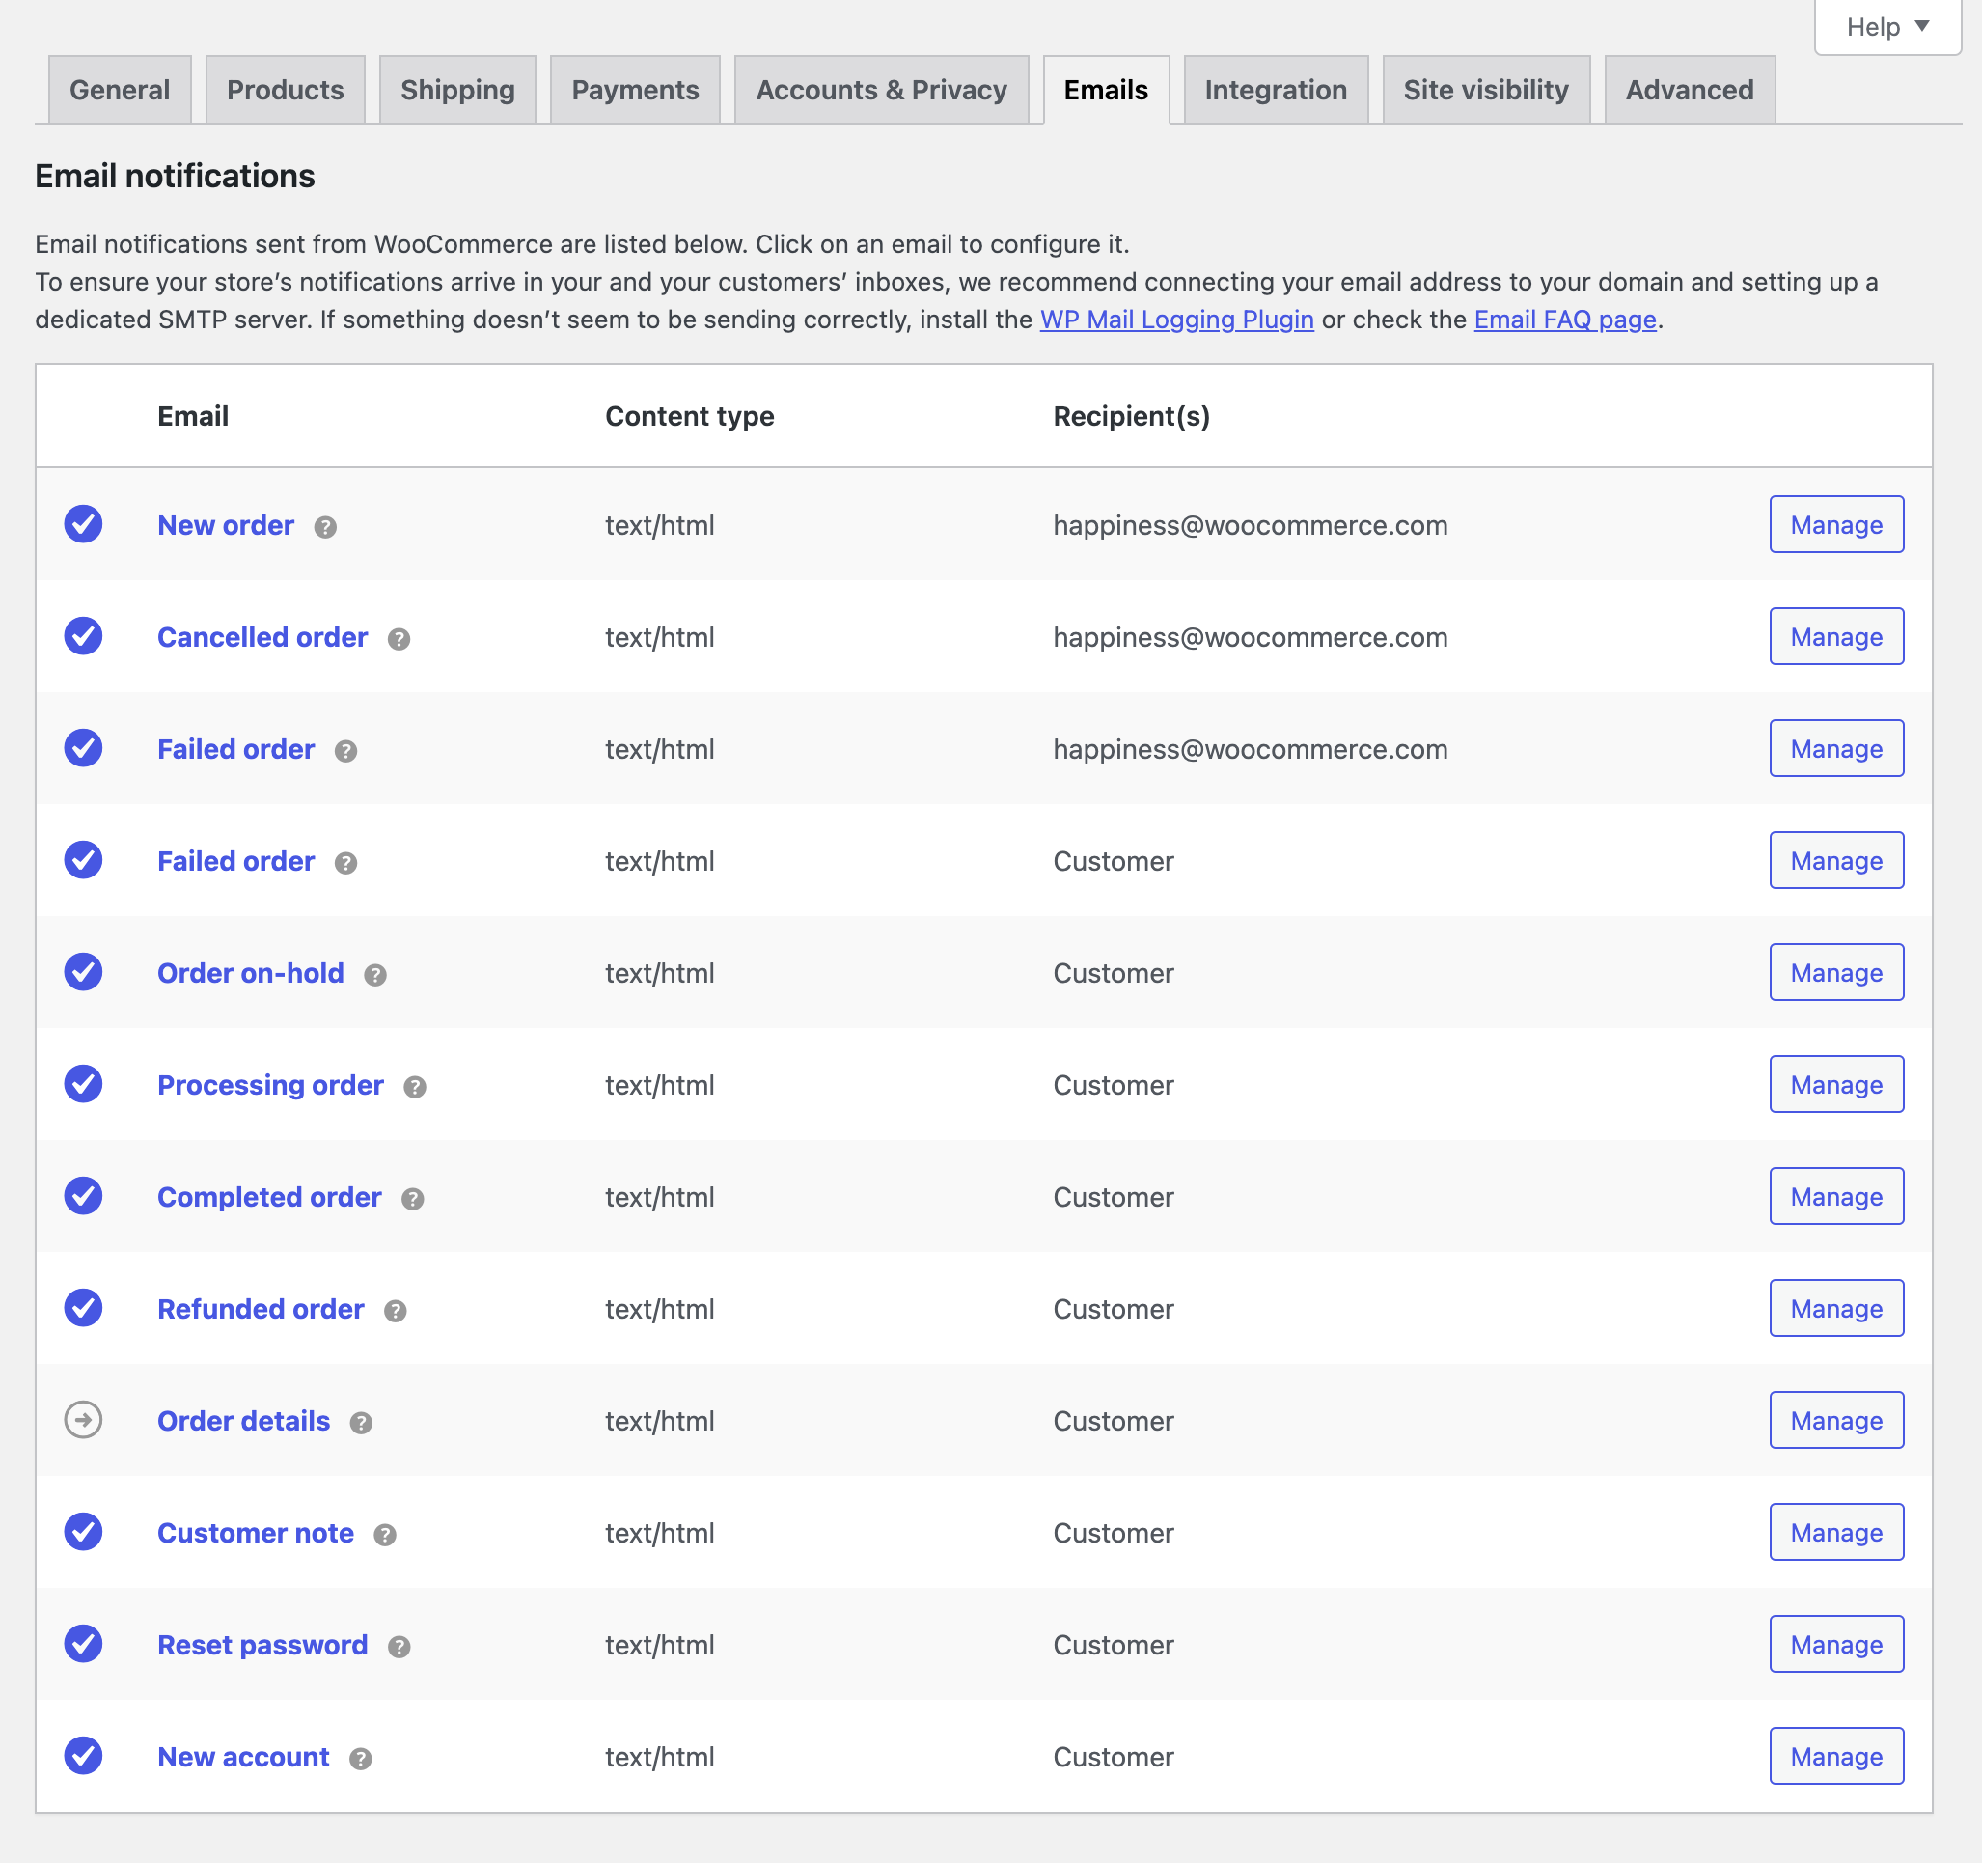Click the help icon next to Order on-hold
1982x1863 pixels.
tap(374, 975)
